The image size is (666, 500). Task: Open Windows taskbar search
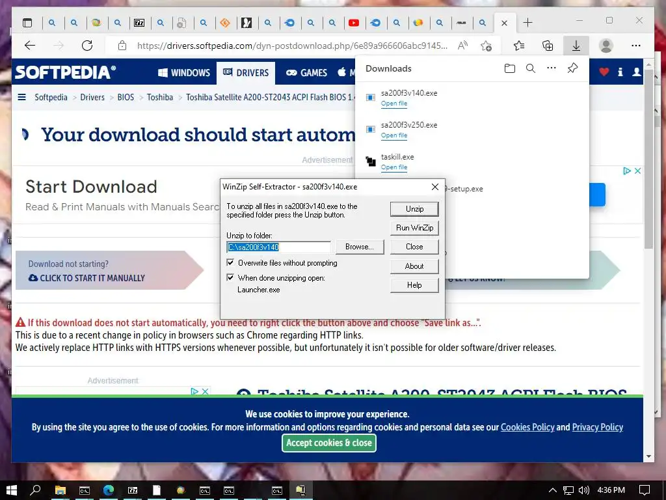36,490
